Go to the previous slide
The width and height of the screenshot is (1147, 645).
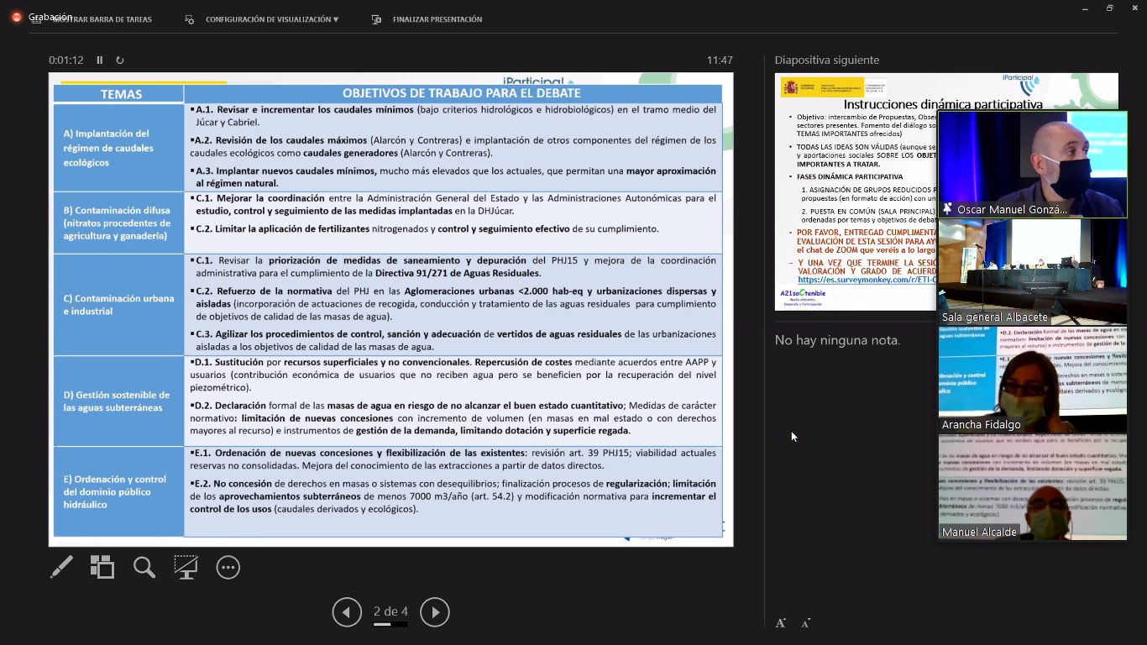pyautogui.click(x=347, y=612)
